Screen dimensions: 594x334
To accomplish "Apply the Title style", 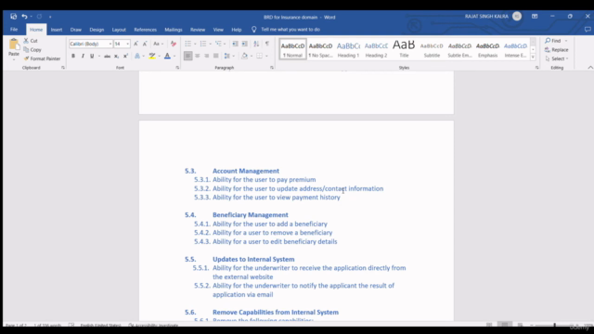I will click(404, 49).
